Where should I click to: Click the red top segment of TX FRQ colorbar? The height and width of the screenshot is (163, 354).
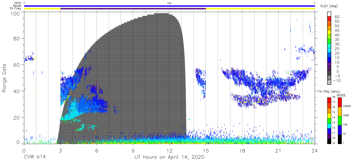pos(329,100)
